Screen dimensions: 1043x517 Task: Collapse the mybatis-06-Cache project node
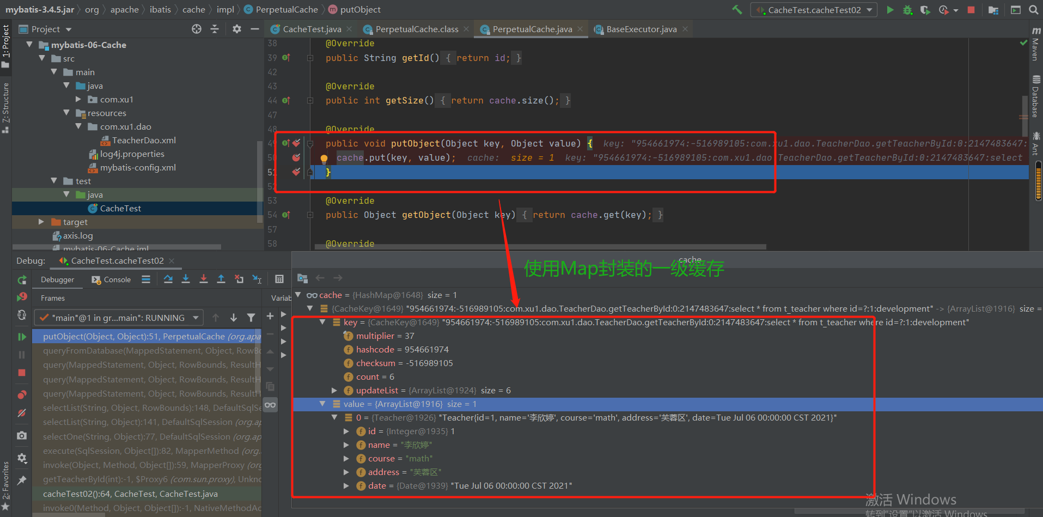29,45
